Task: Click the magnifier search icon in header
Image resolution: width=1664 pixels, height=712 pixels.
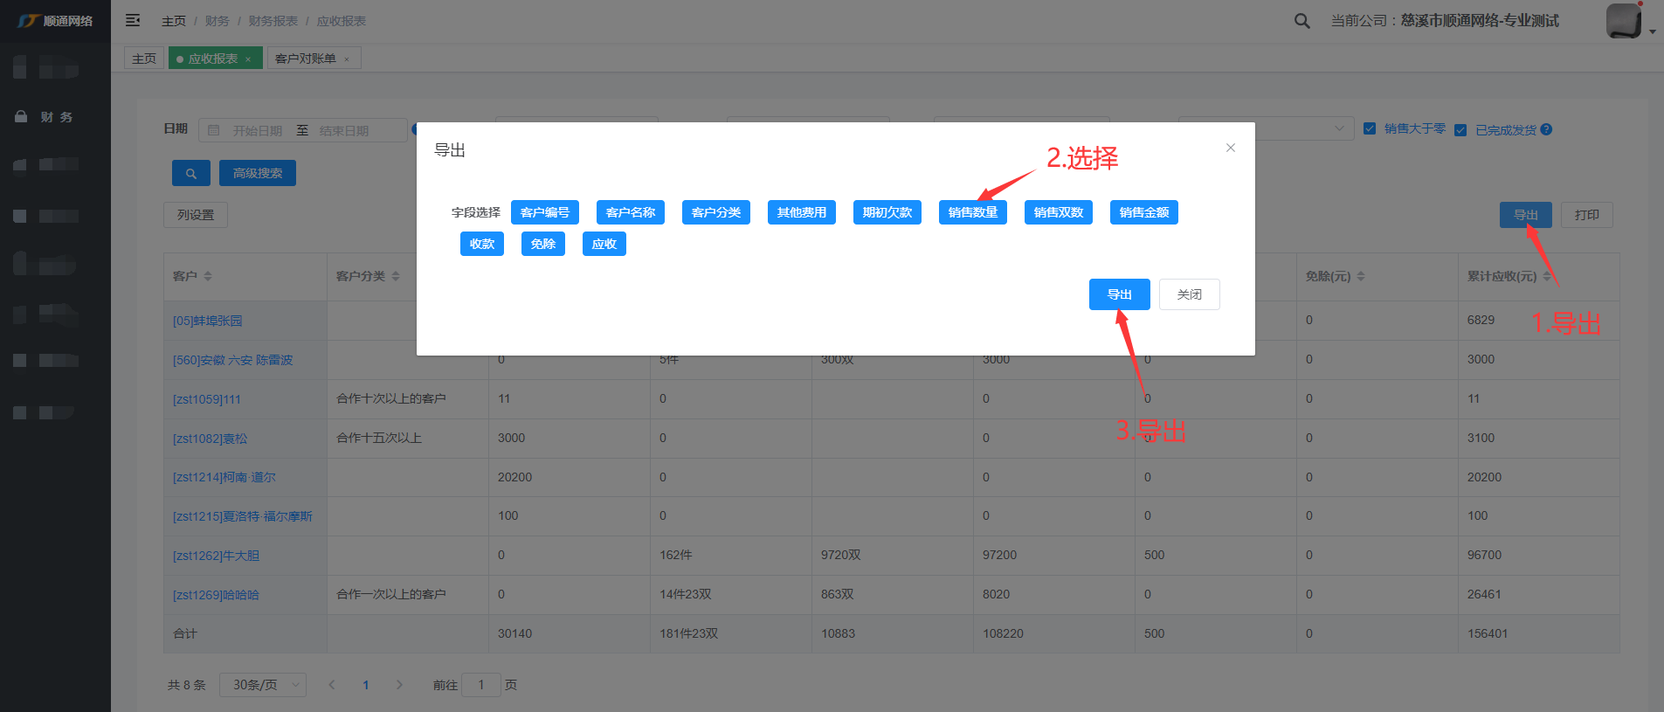Action: pos(1302,21)
